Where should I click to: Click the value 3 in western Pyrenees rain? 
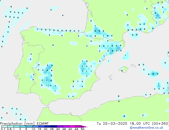pyautogui.click(x=99, y=31)
